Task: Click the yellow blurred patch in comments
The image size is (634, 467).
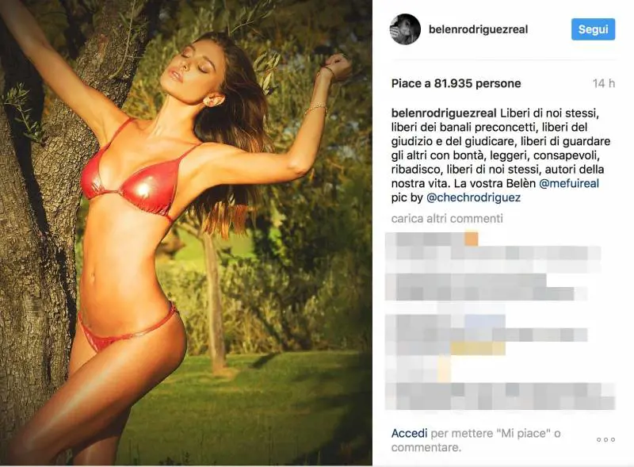Action: [478, 348]
